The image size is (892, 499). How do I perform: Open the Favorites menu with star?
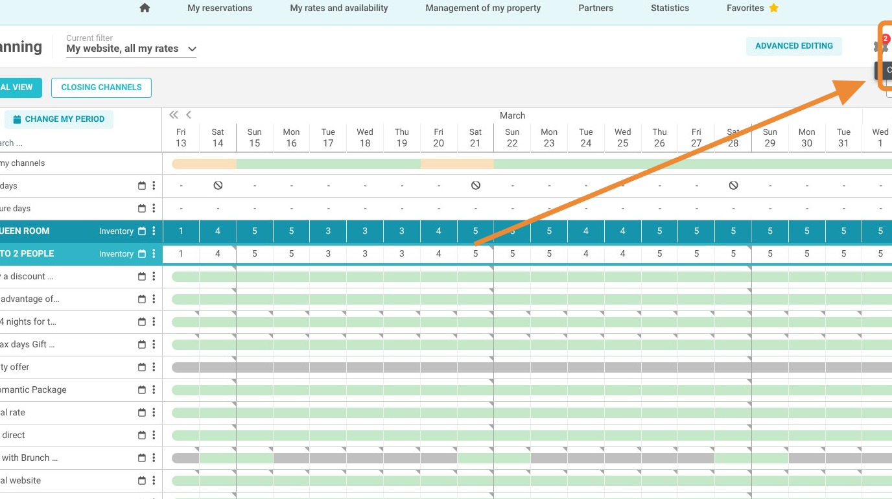753,8
